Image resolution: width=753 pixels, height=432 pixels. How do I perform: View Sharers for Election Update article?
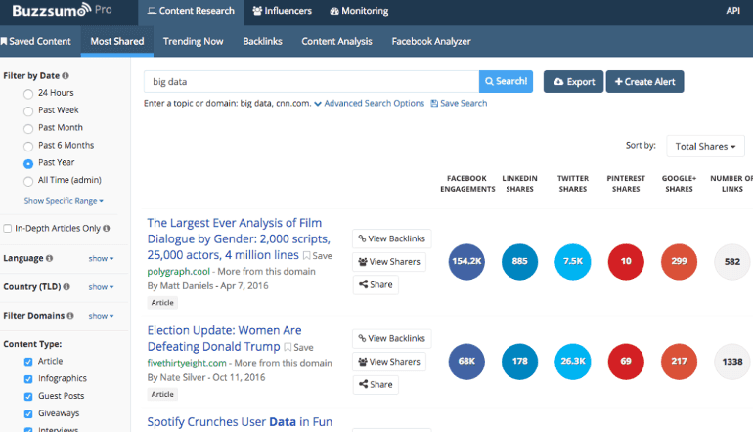coord(389,362)
